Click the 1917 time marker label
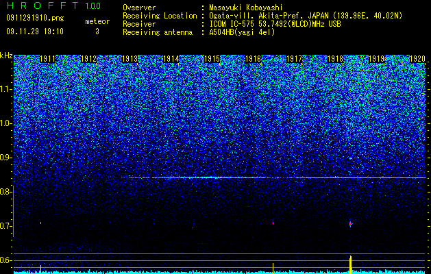 [294, 59]
